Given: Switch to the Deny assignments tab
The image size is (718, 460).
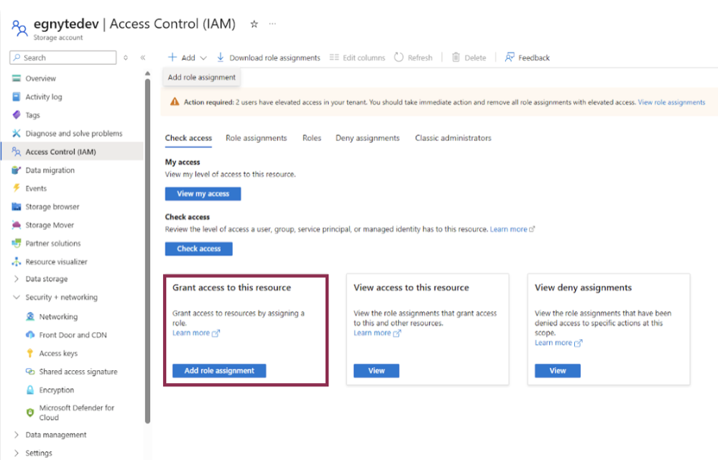Looking at the screenshot, I should [367, 137].
